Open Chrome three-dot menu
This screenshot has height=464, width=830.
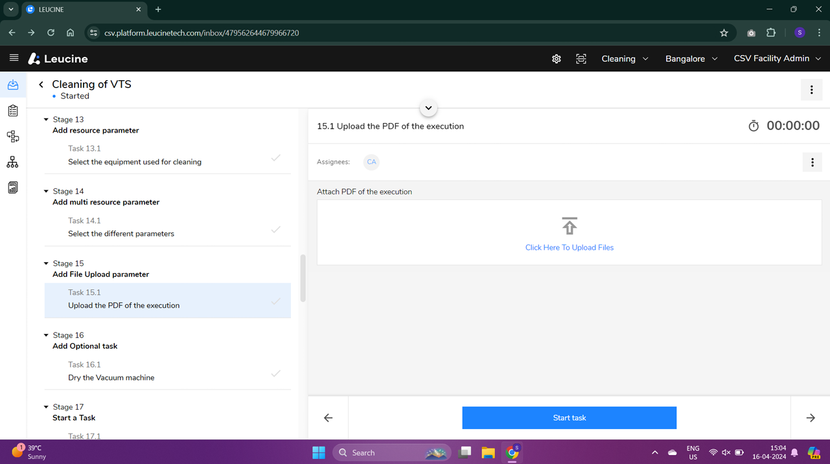pos(820,33)
